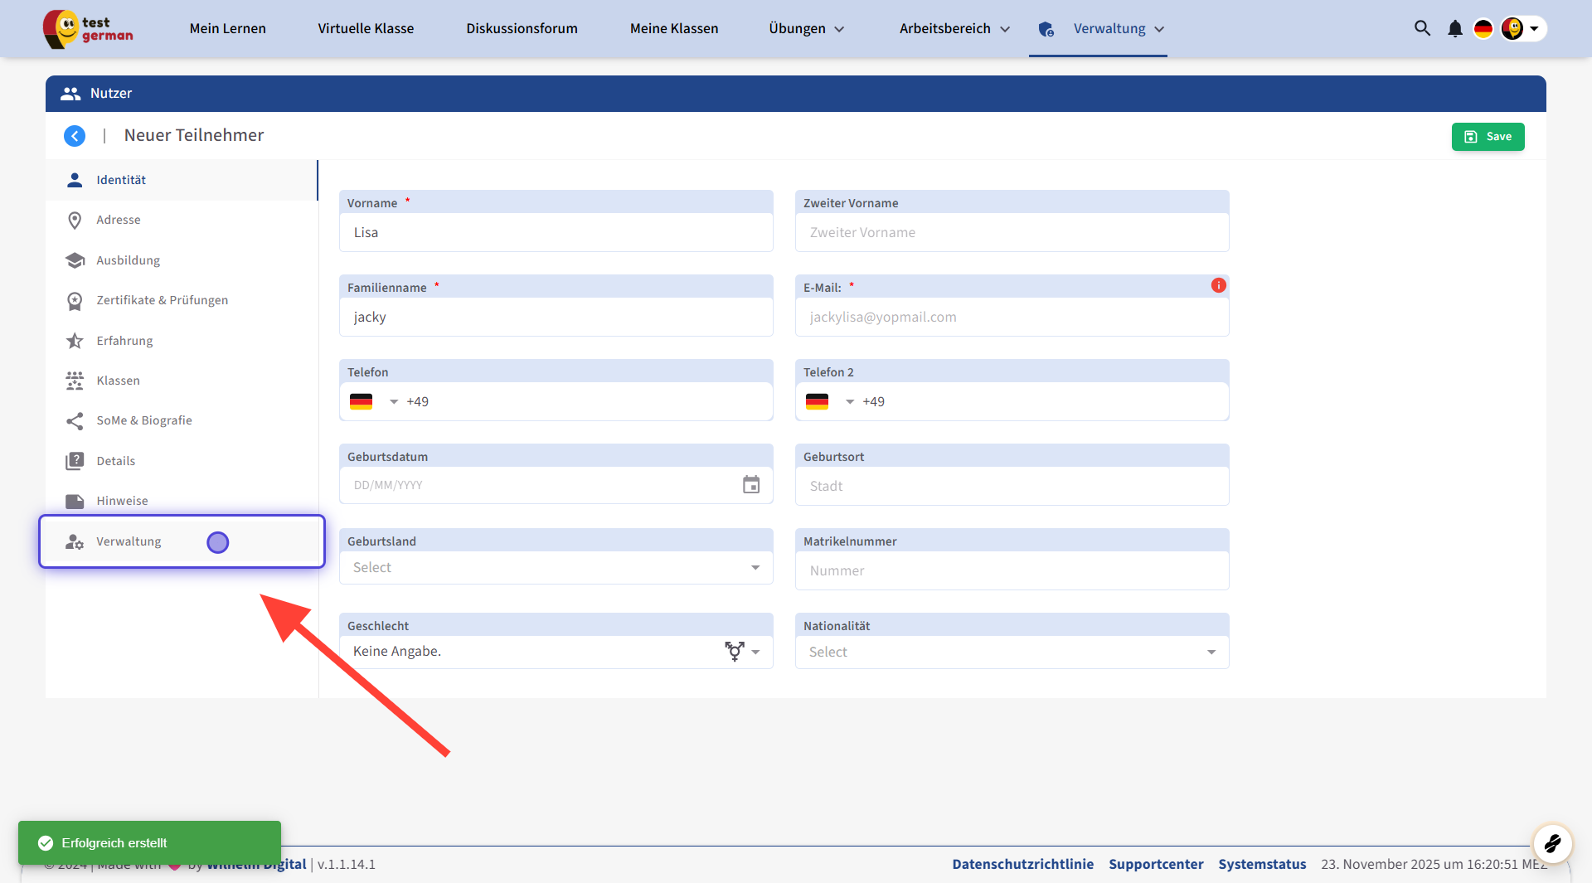
Task: Open the Supportcenter link
Action: pyautogui.click(x=1156, y=864)
